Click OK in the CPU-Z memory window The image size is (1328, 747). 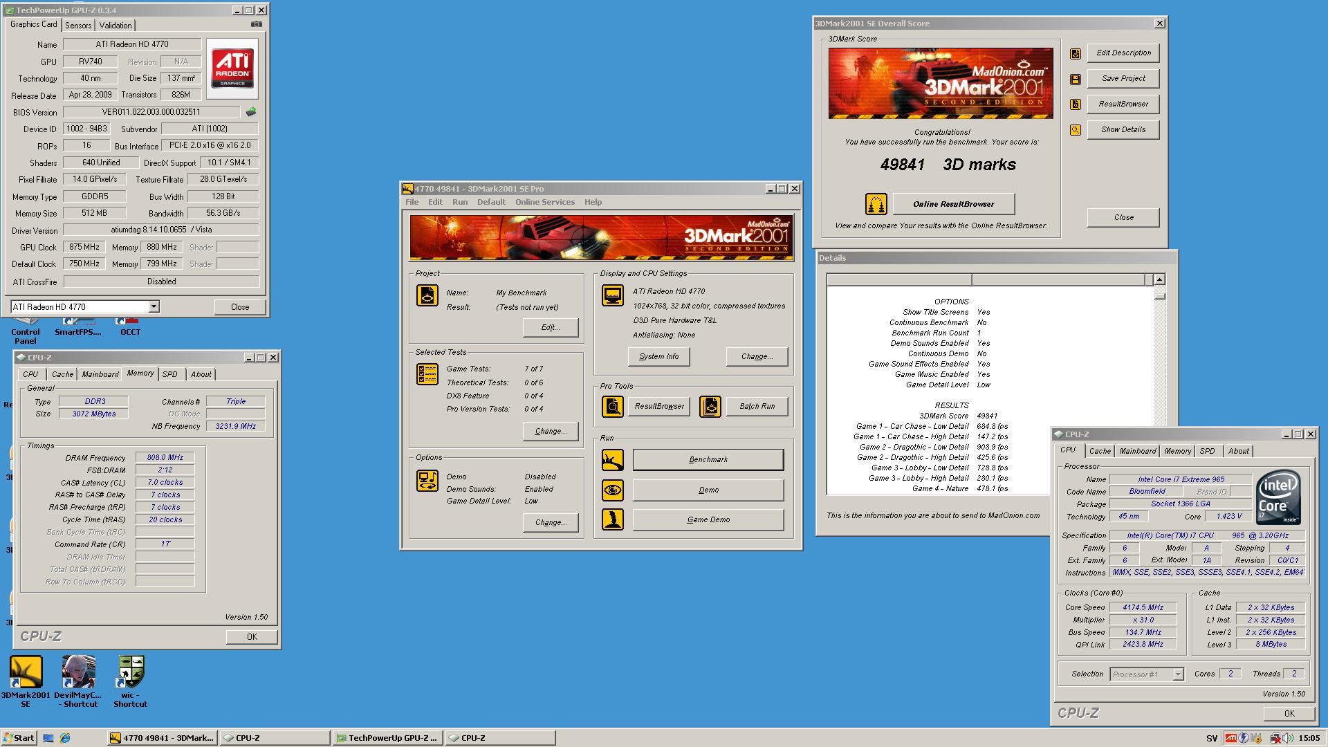point(252,637)
